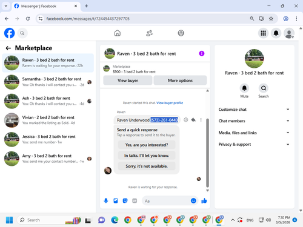Go to the Home feed icon

[x=118, y=33]
